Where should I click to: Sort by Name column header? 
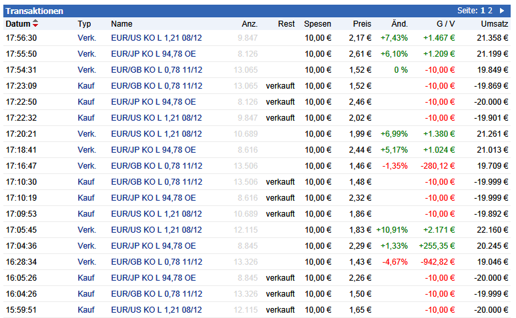coord(121,23)
